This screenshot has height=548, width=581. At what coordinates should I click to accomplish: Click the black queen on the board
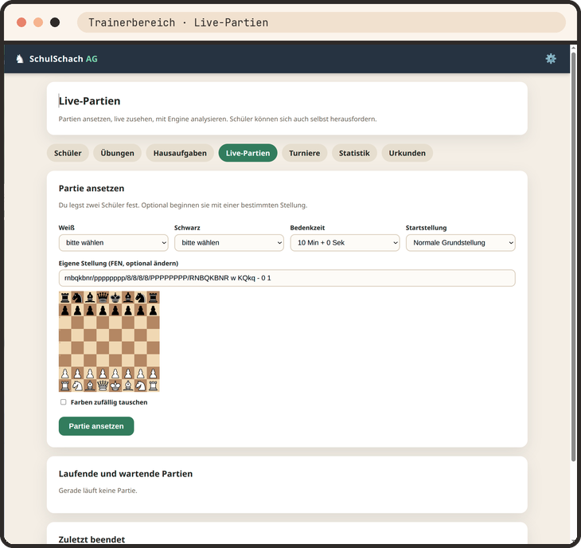(x=103, y=297)
